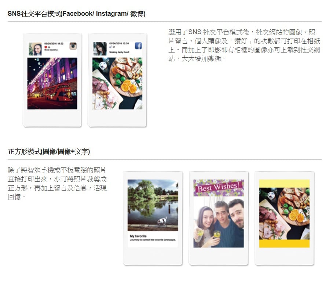Viewport: 330px width, 282px height.
Task: Open the yellow-framed food photo print
Action: (284, 214)
